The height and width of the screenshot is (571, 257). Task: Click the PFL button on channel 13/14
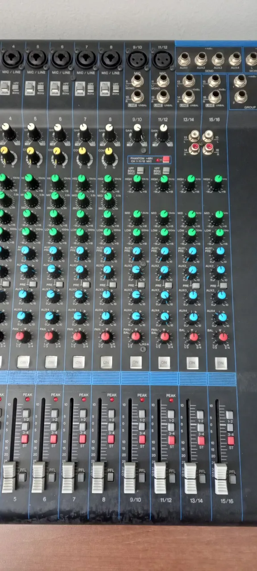coord(202,479)
